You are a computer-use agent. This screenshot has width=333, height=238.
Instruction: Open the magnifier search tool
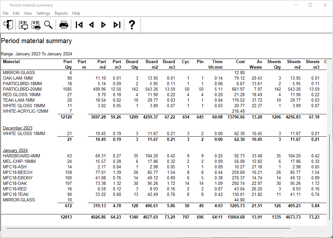(48, 25)
